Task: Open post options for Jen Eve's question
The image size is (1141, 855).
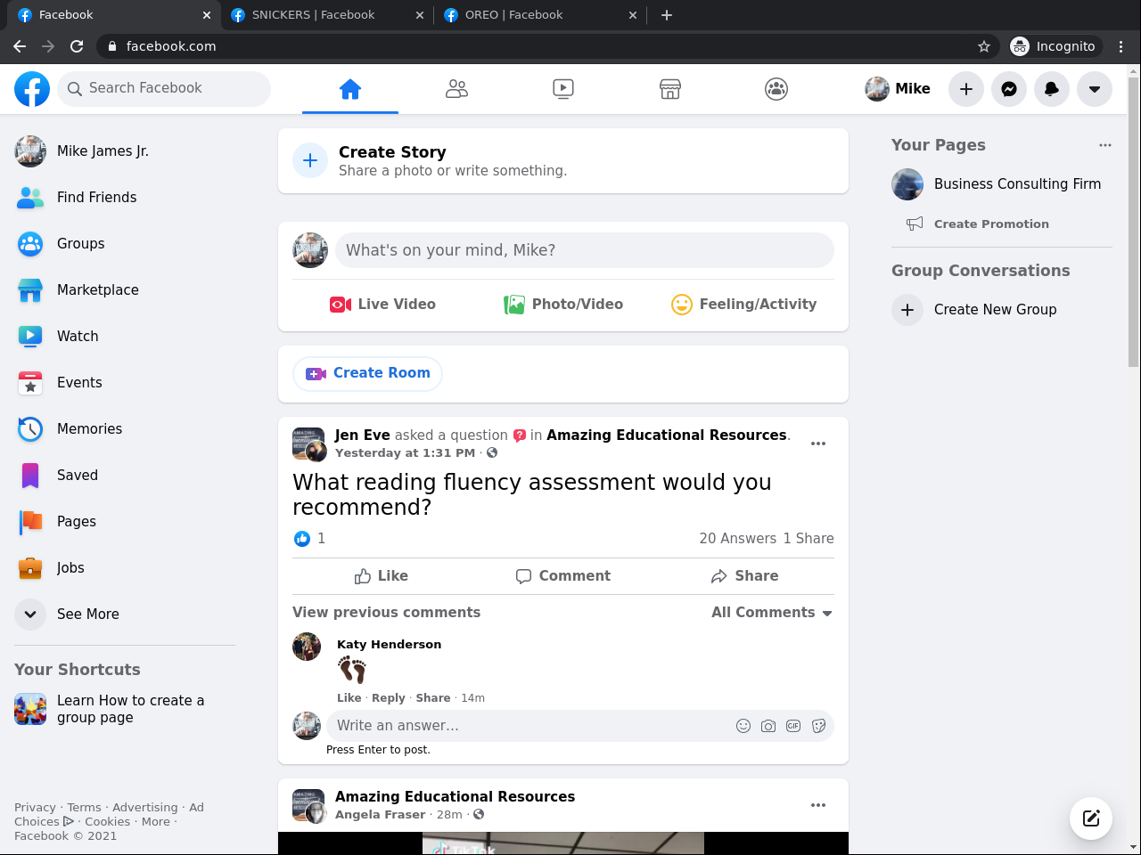Action: [x=818, y=444]
